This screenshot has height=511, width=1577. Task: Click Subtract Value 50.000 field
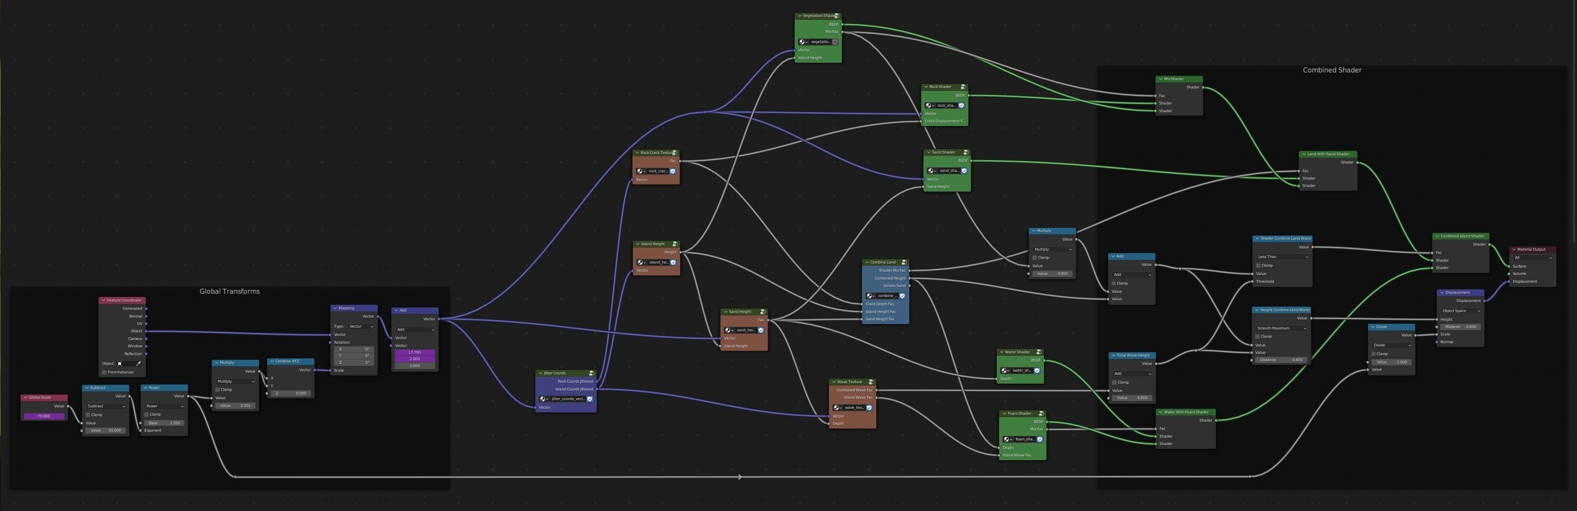(105, 430)
